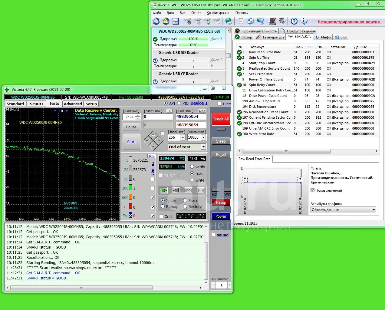Click the yellow warning alert toolbar icon

click(x=166, y=21)
